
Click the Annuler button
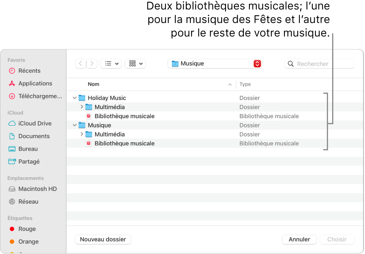coord(299,239)
